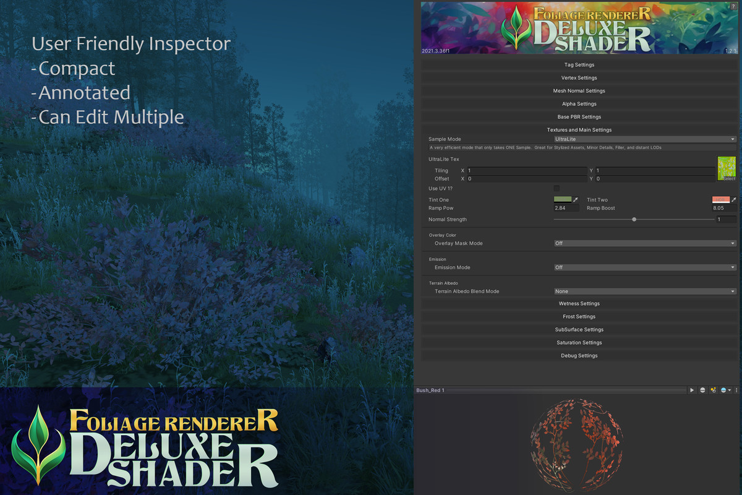The image size is (742, 495).
Task: Collapse the Textures and Main Settings section
Action: 579,130
